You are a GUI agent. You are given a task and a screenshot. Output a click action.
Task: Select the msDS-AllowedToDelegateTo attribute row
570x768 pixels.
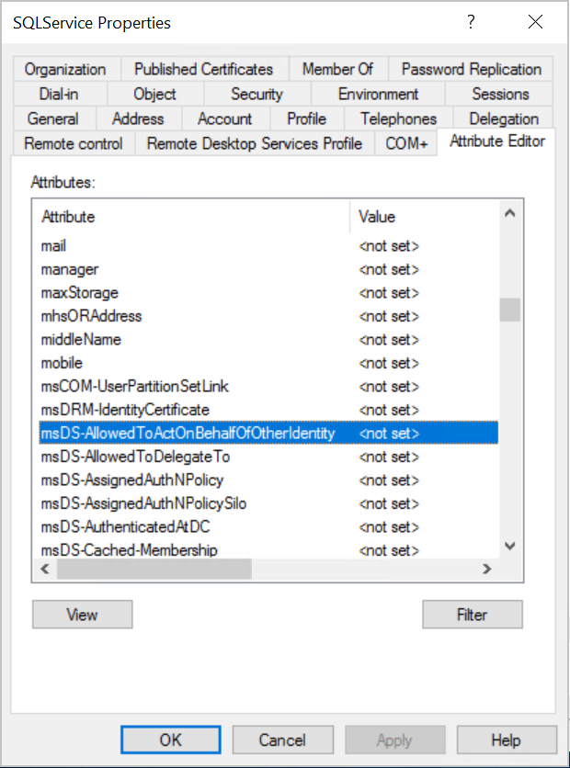tap(184, 457)
